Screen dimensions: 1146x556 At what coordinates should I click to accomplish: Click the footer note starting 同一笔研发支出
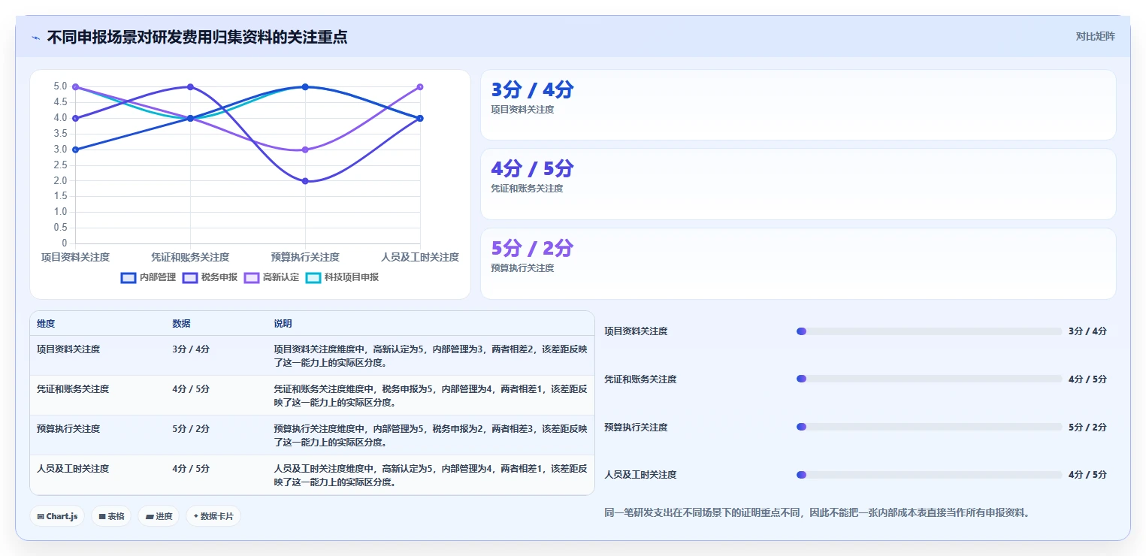[817, 513]
